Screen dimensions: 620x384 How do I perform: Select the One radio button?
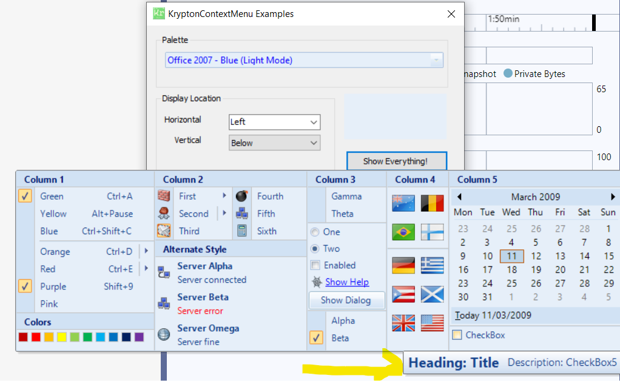coord(315,232)
